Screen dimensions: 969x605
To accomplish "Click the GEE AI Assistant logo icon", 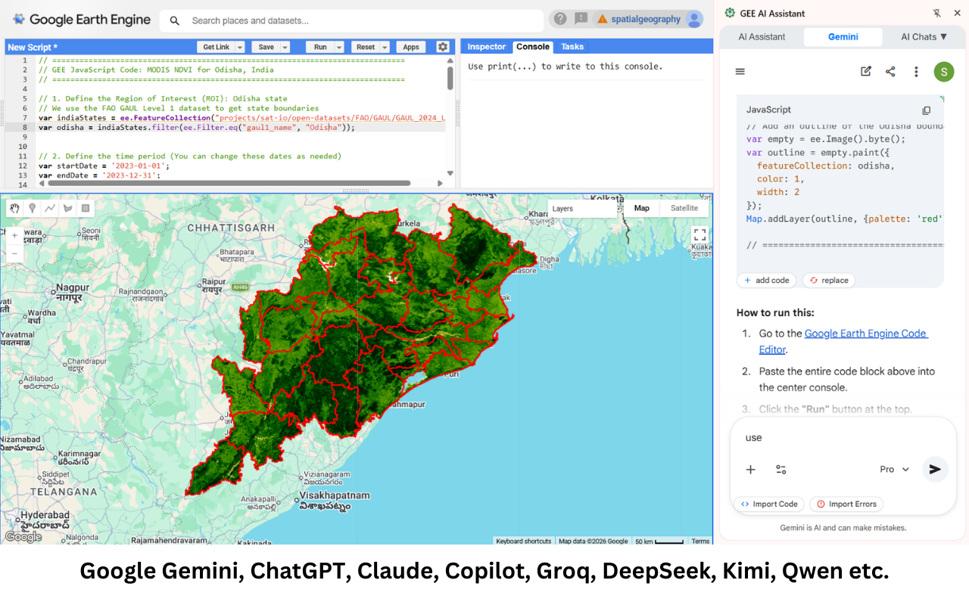I will 730,13.
